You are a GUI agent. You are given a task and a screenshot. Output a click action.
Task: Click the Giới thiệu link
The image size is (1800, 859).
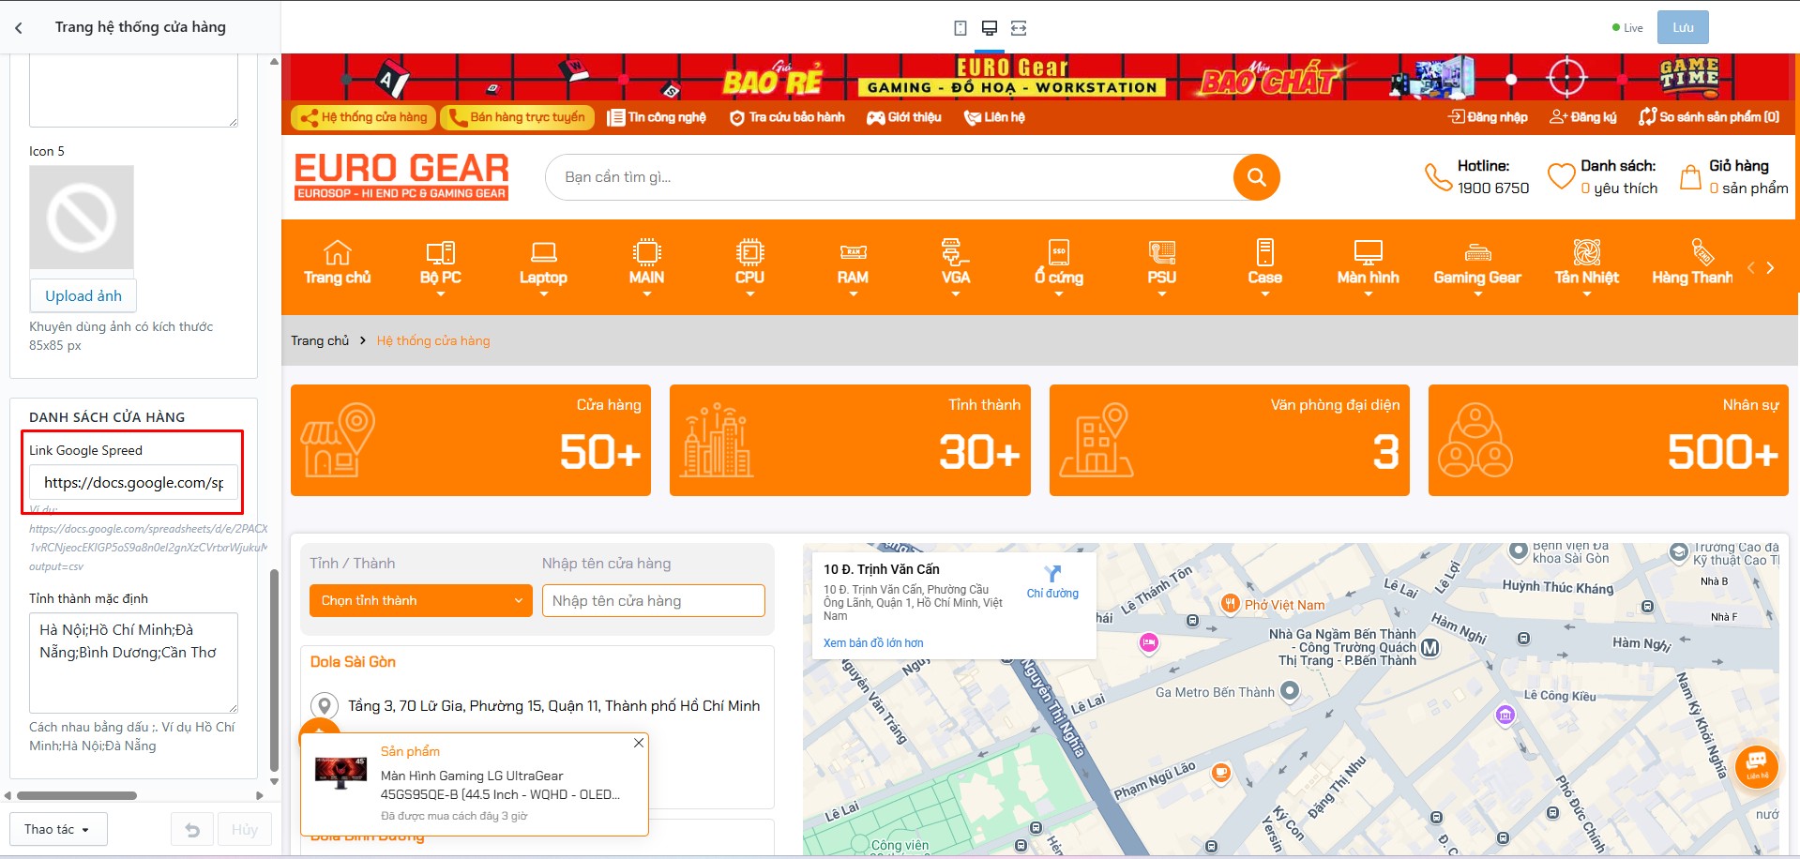[x=904, y=117]
